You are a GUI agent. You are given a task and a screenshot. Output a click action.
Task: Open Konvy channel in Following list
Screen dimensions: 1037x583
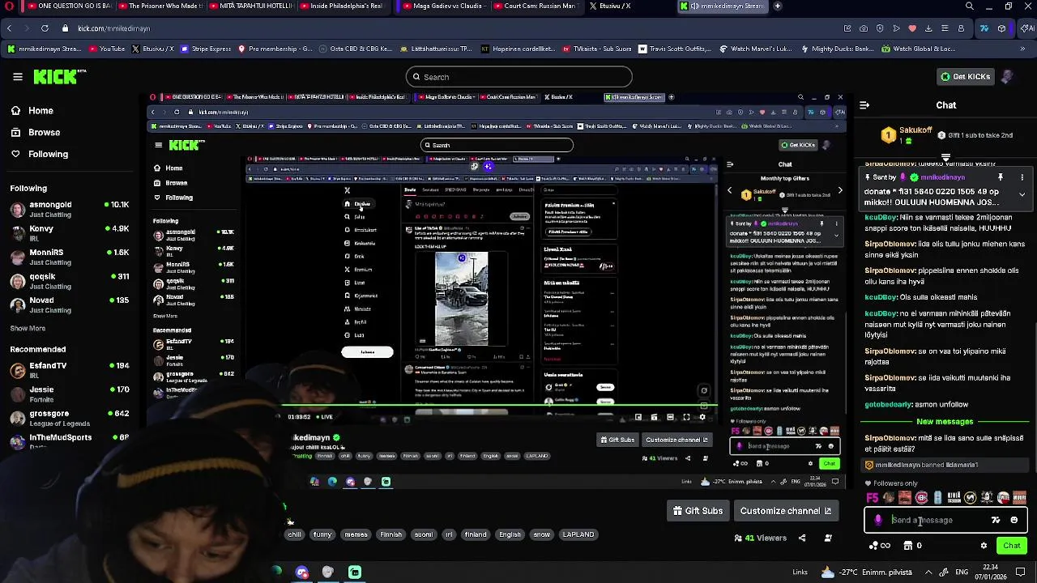pyautogui.click(x=69, y=233)
